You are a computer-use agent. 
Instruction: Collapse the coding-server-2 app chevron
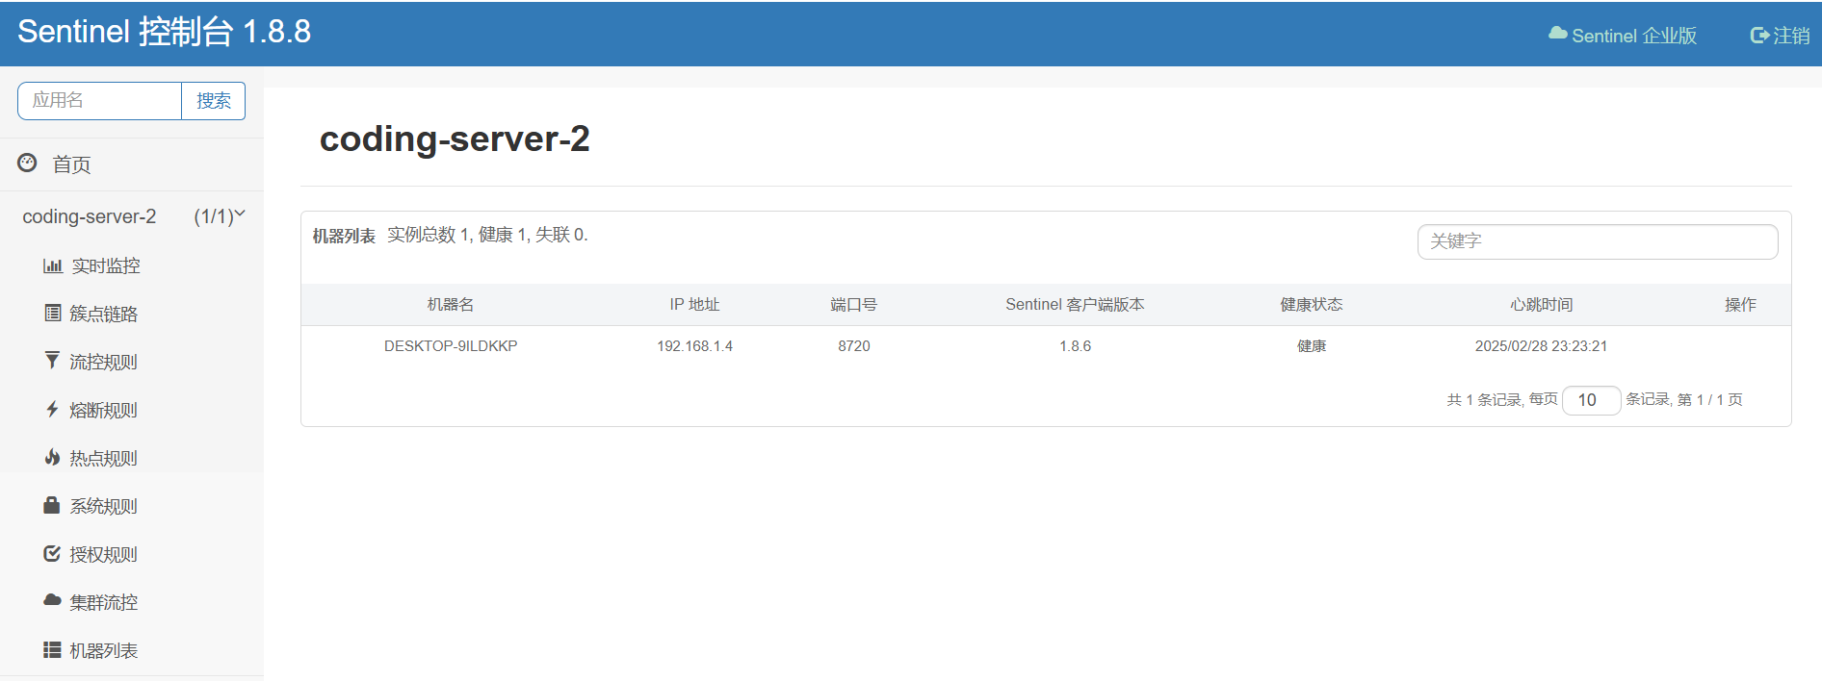(x=241, y=214)
